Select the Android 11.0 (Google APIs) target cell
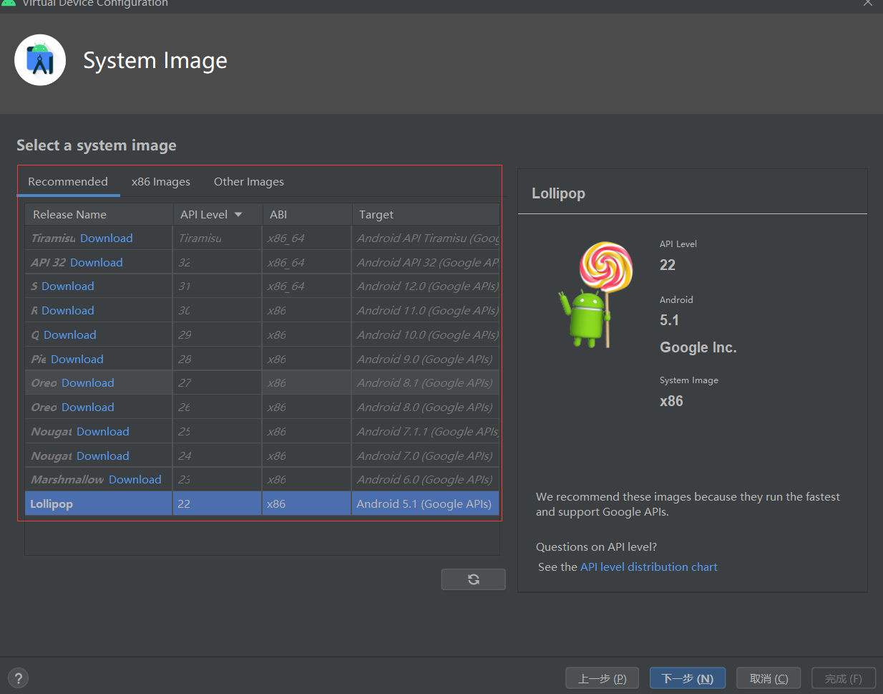Image resolution: width=883 pixels, height=694 pixels. (426, 310)
